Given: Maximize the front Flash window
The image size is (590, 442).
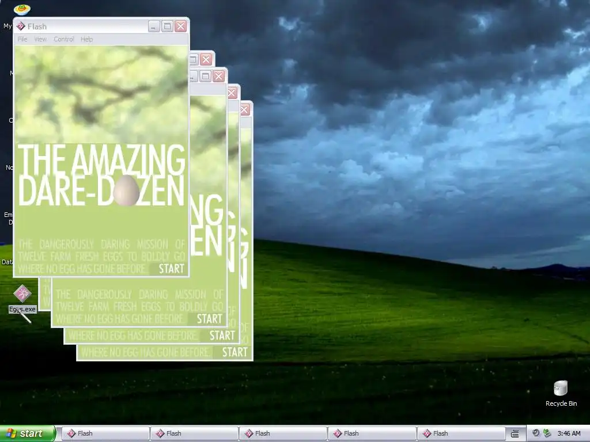Looking at the screenshot, I should [x=168, y=26].
